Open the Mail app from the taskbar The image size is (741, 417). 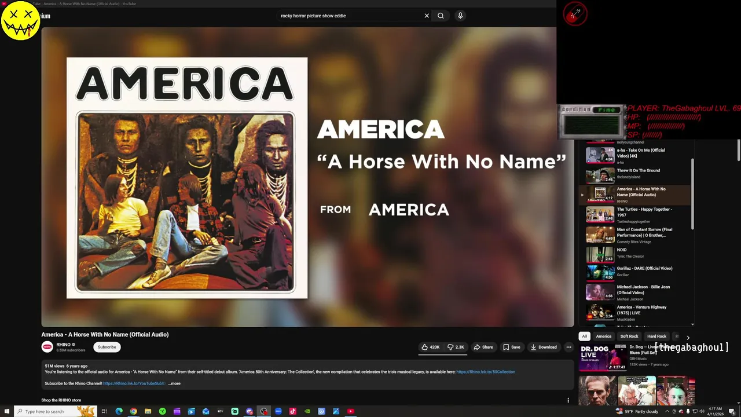tap(206, 411)
